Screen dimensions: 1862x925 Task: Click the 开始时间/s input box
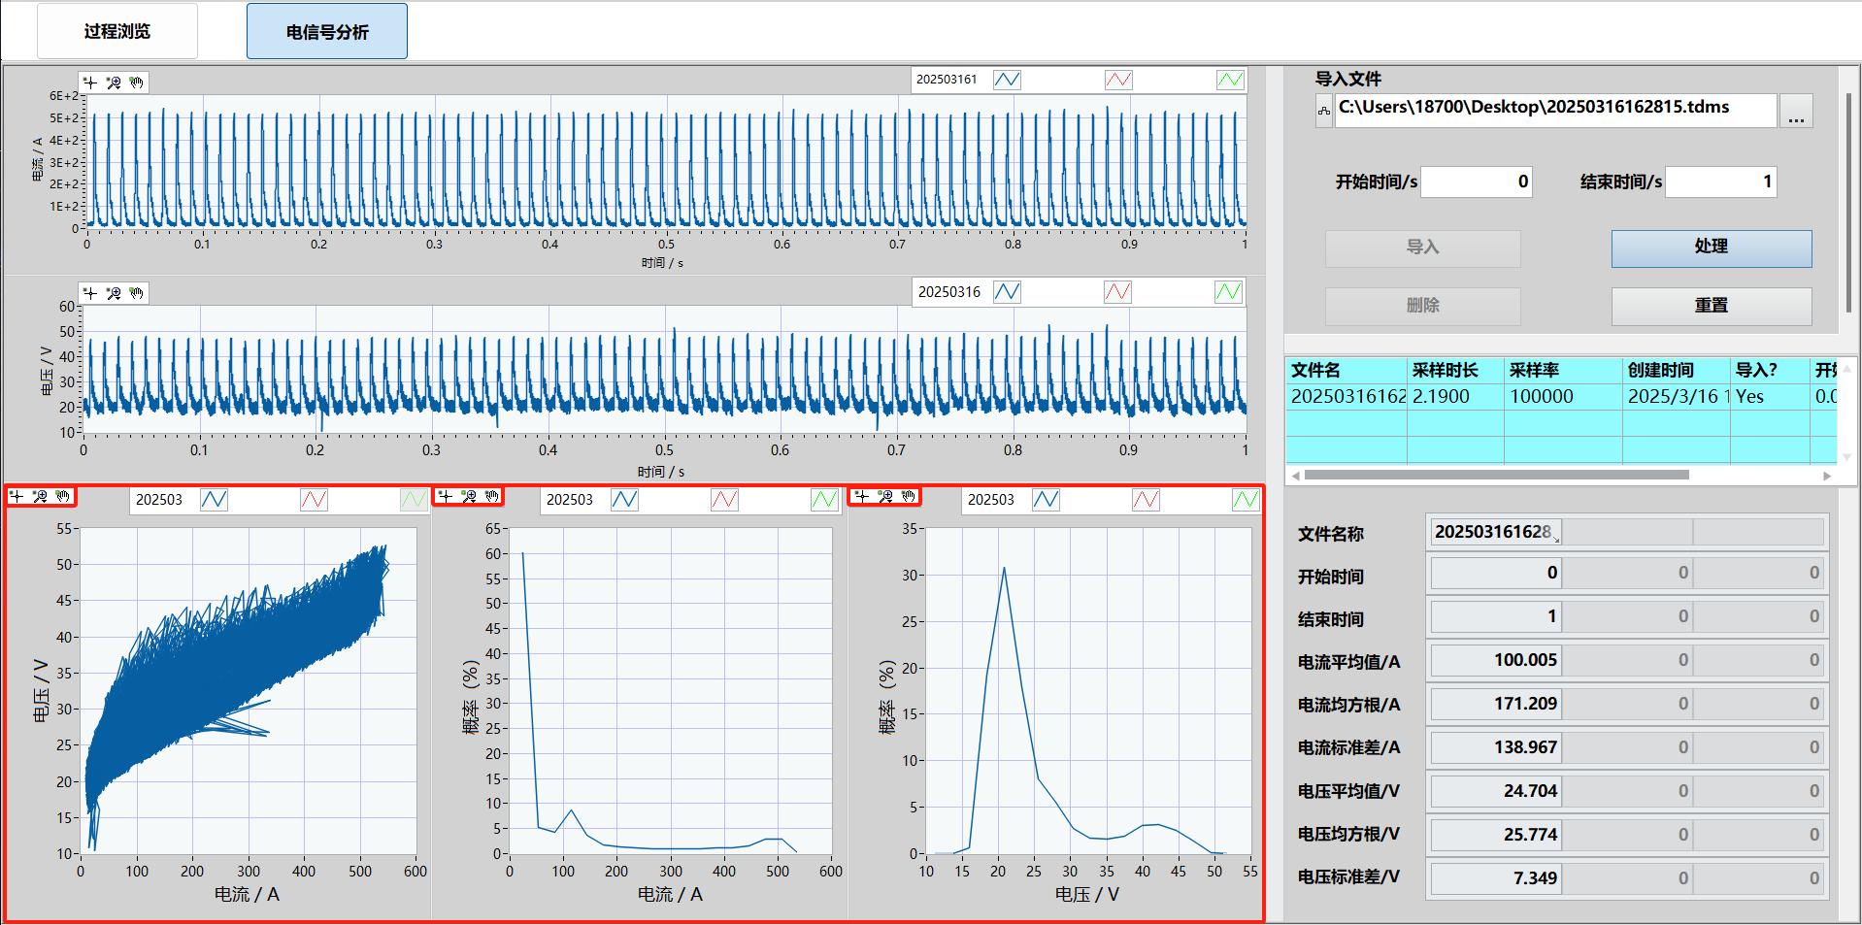coord(1477,182)
